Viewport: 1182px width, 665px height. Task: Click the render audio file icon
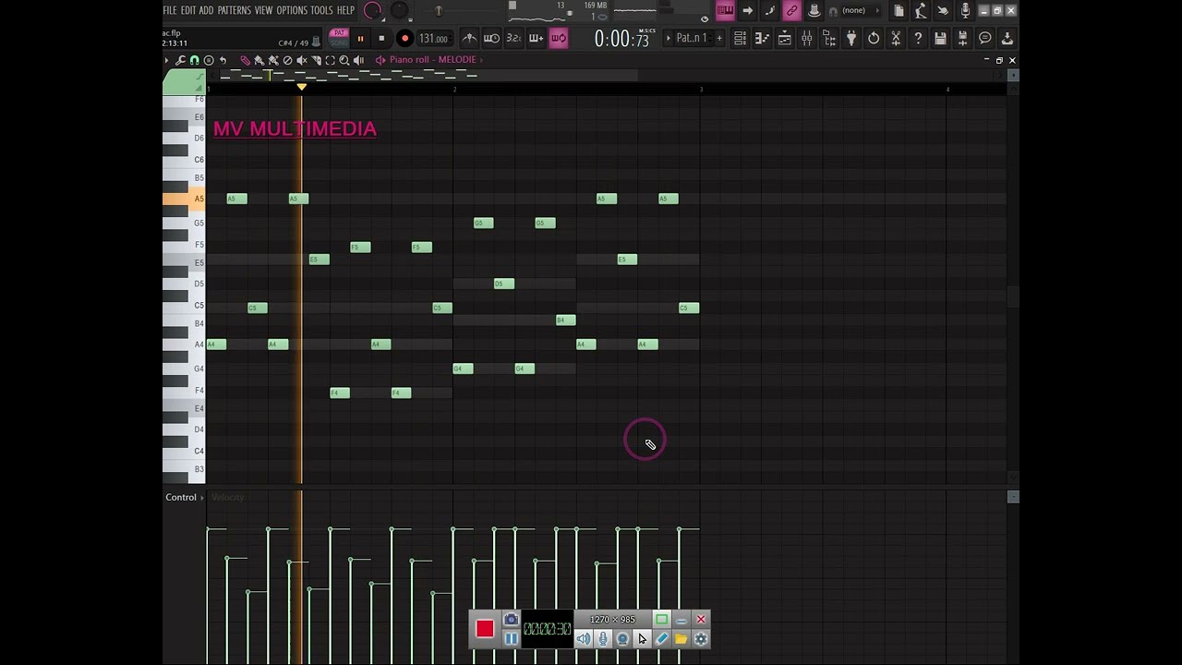(x=962, y=38)
